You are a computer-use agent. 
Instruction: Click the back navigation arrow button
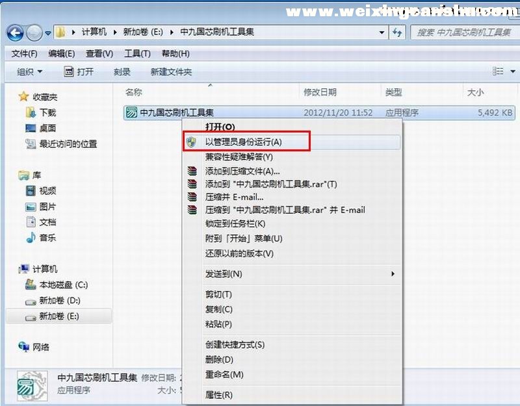15,32
